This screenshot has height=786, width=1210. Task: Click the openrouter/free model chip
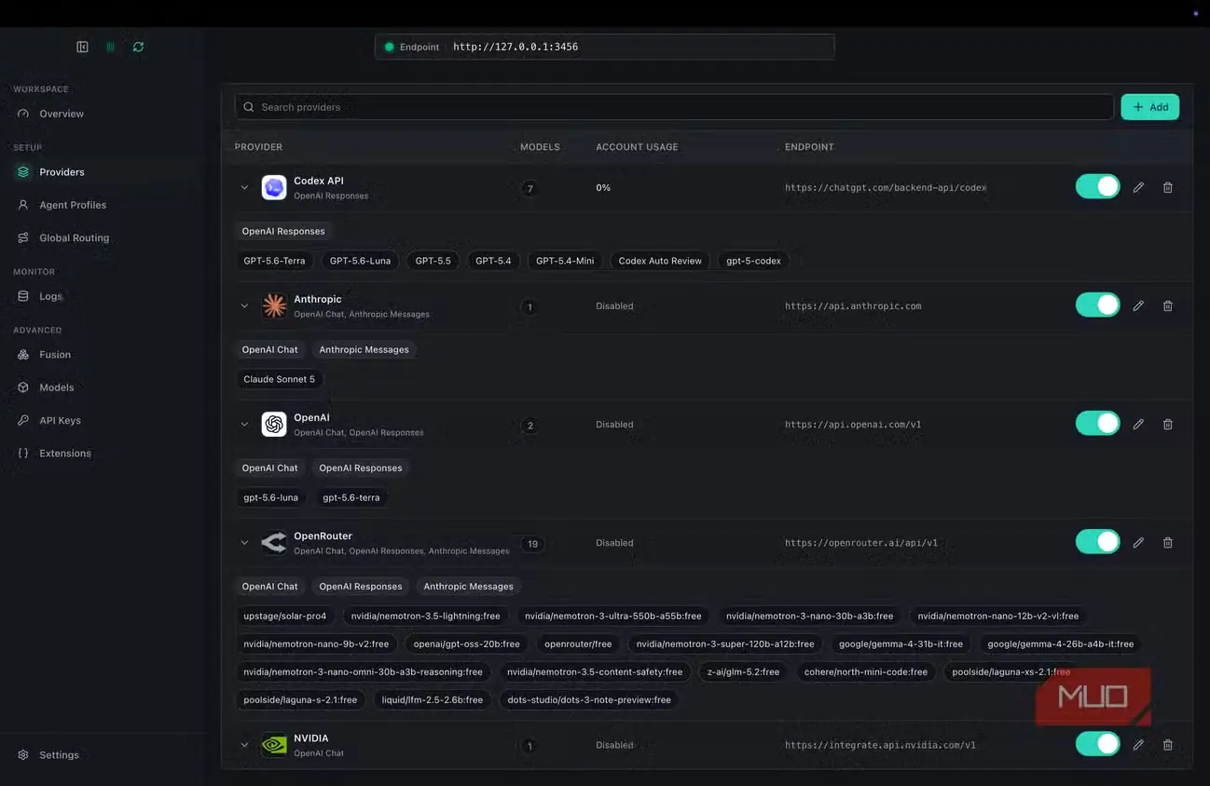tap(578, 644)
